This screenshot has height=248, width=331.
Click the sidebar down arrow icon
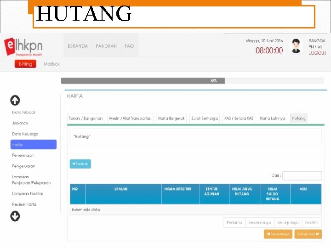click(15, 216)
